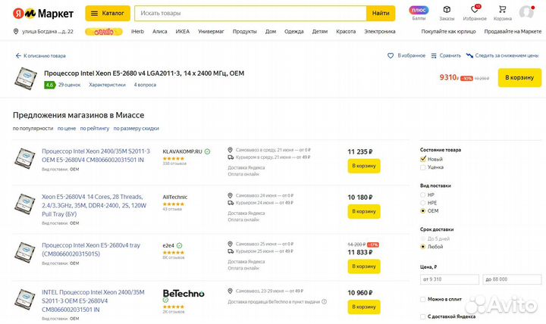The width and height of the screenshot is (546, 324).
Task: Open the Озвитло promo badge
Action: [104, 32]
